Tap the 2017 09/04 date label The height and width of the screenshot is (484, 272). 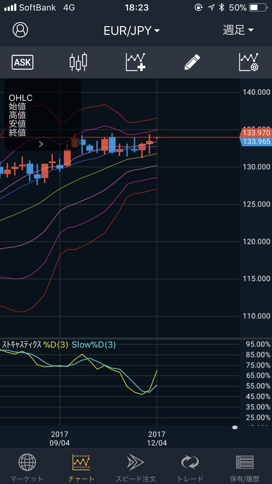coord(60,438)
